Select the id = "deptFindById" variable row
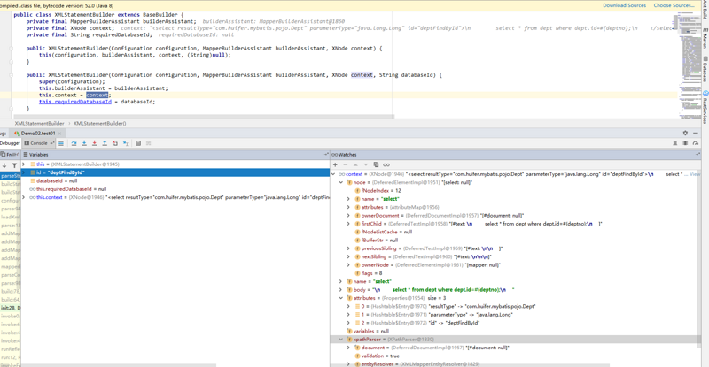Viewport: 709px width, 367px height. (x=175, y=172)
